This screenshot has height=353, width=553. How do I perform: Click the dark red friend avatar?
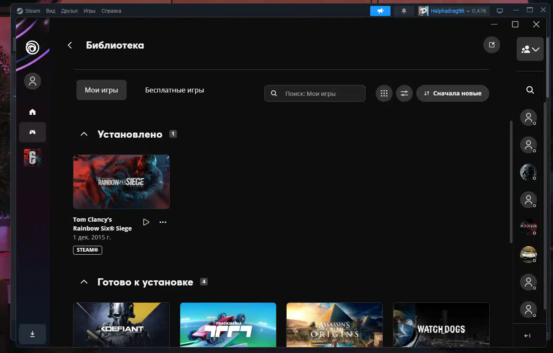point(528,227)
